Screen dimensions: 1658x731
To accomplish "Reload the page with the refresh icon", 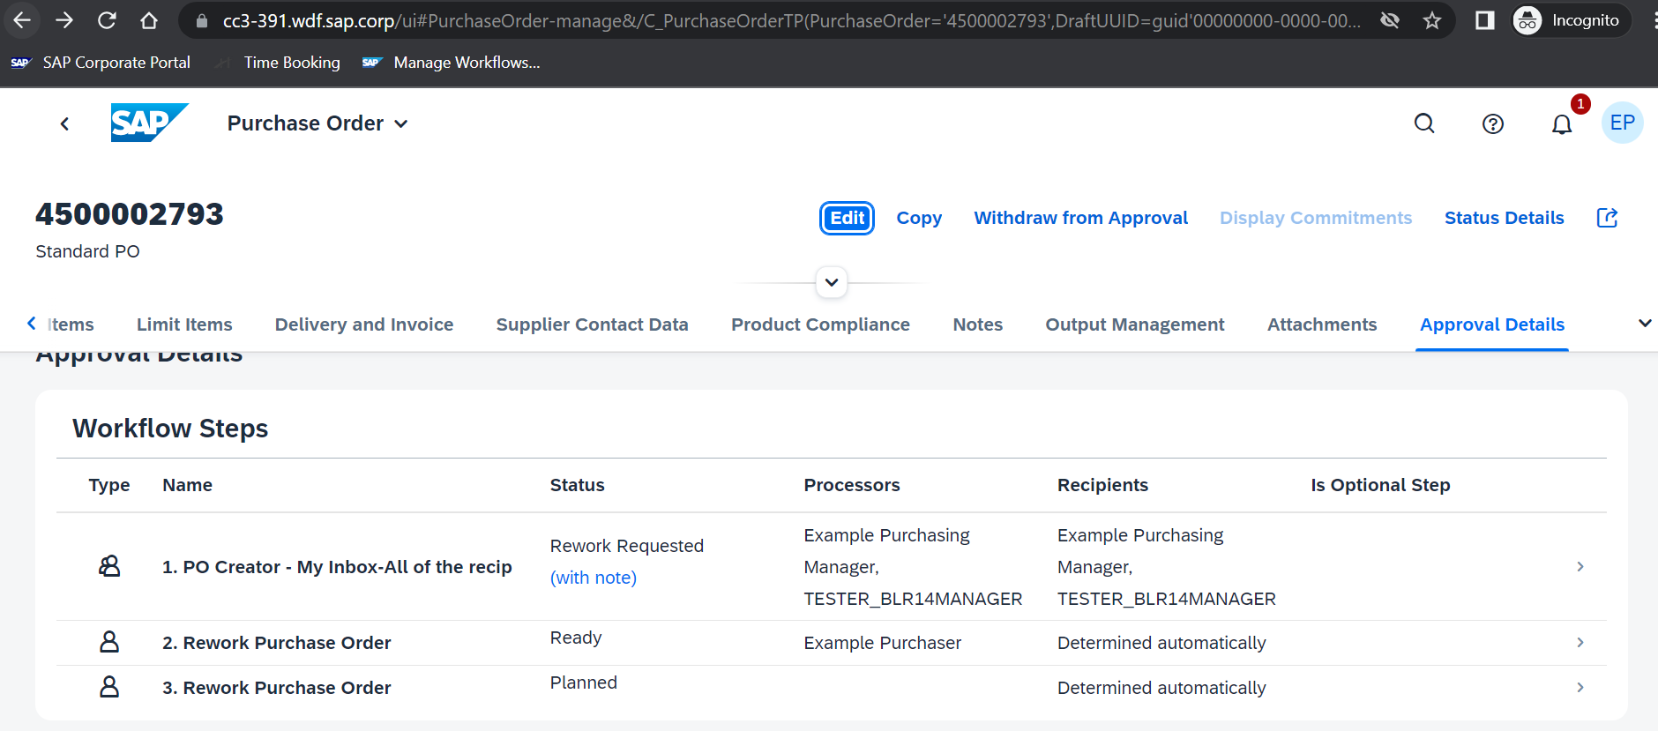I will 107,20.
